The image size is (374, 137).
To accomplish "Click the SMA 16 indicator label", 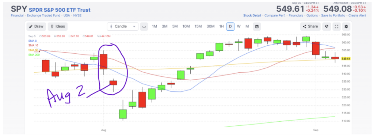I will coord(33,45).
